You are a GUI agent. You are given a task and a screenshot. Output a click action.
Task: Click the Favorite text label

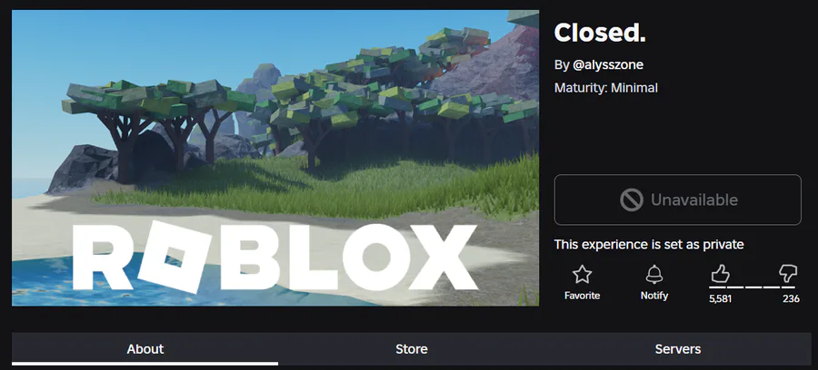582,296
